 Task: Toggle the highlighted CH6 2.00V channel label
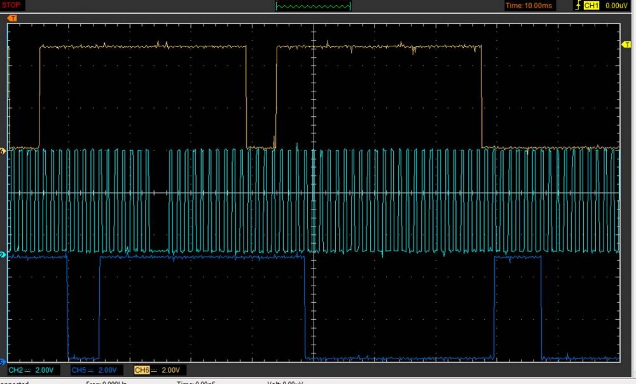pyautogui.click(x=158, y=370)
